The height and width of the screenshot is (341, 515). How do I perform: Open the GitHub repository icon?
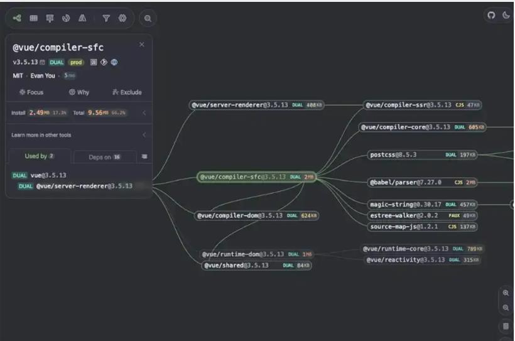491,15
